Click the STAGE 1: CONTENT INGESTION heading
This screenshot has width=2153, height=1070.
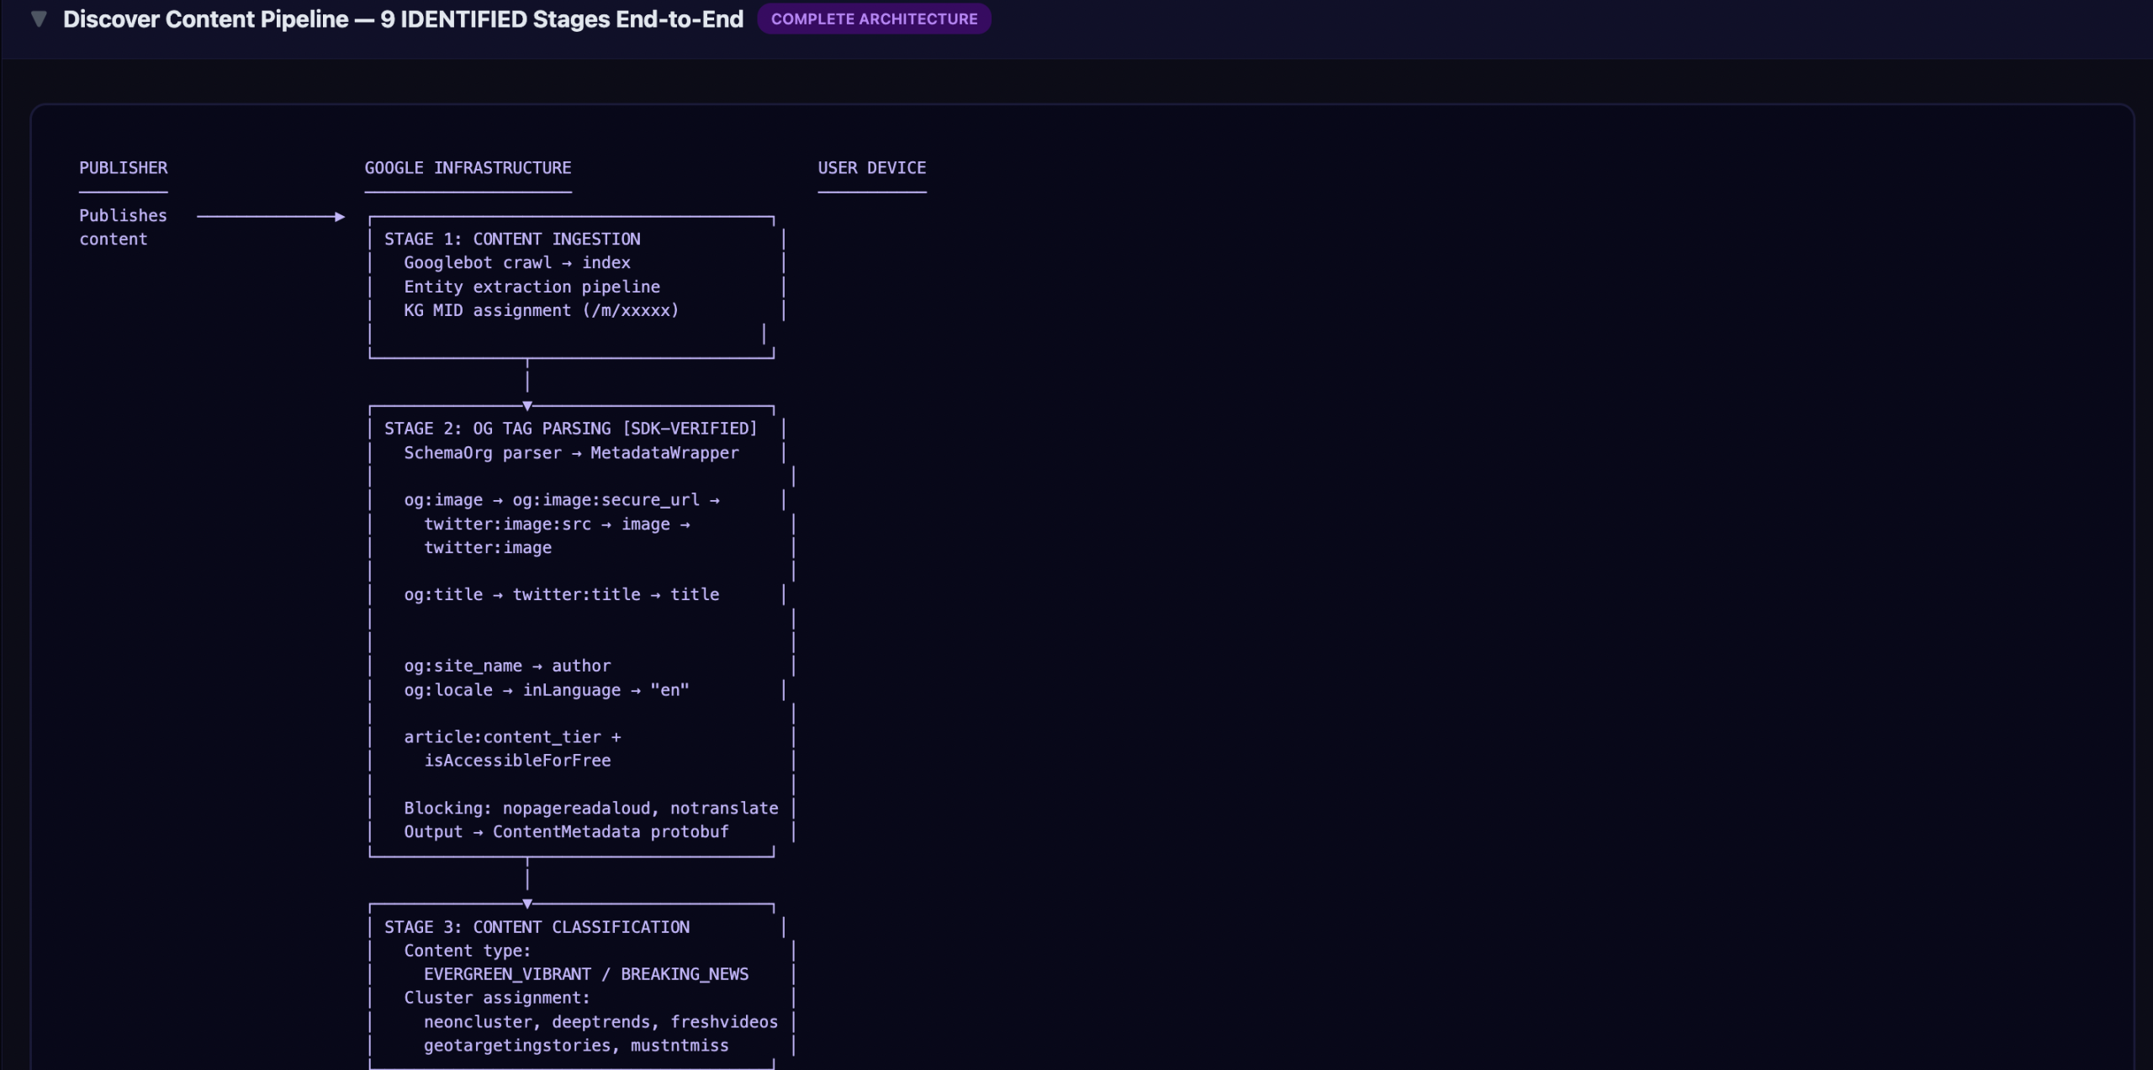pyautogui.click(x=512, y=240)
